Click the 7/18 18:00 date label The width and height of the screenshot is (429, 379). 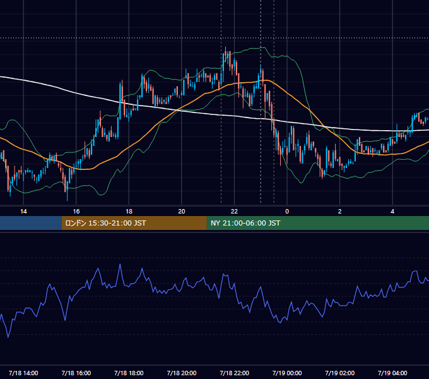coord(129,373)
